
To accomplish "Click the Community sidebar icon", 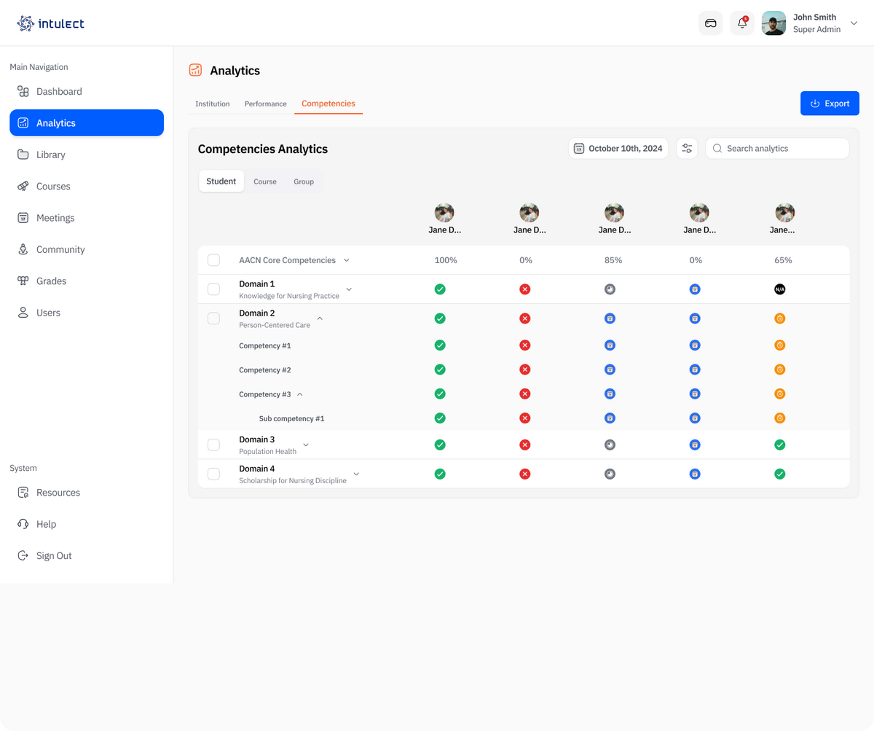I will pyautogui.click(x=23, y=249).
